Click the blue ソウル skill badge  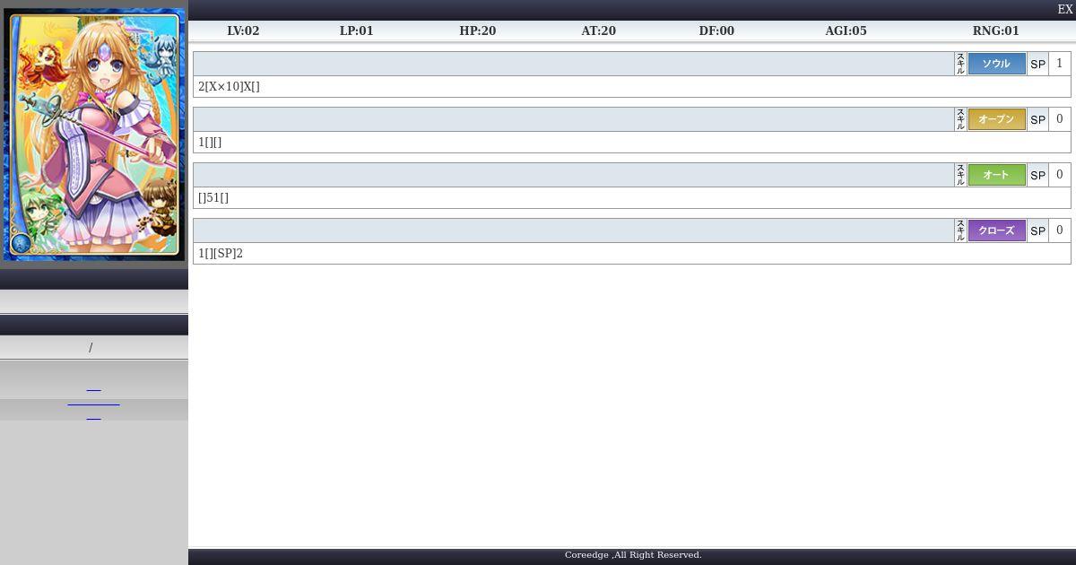tap(996, 64)
